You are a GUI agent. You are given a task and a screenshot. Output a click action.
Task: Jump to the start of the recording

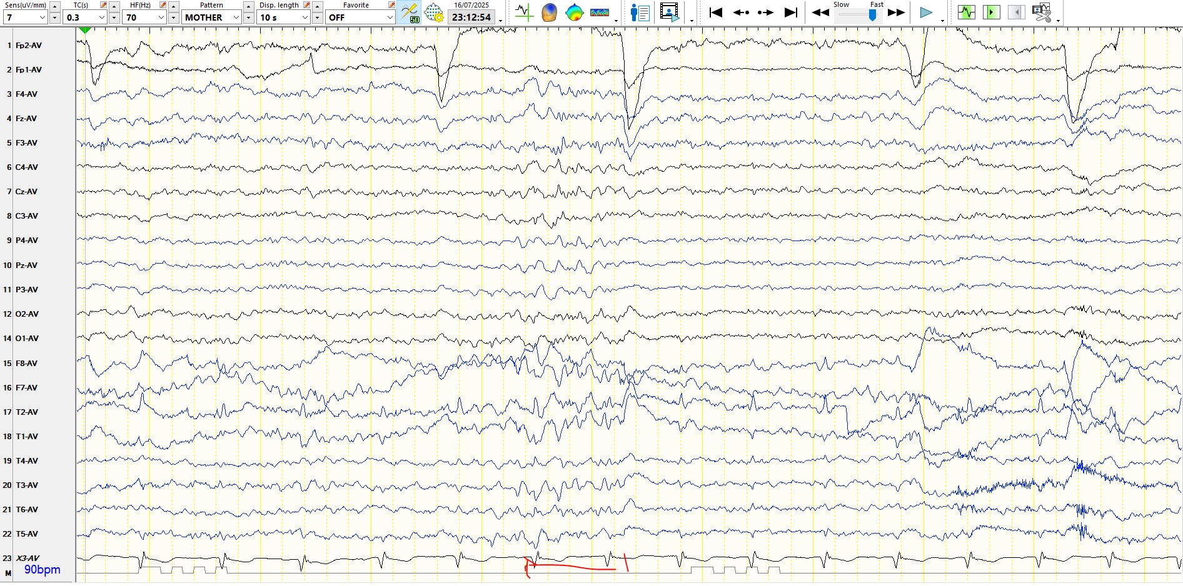(716, 12)
